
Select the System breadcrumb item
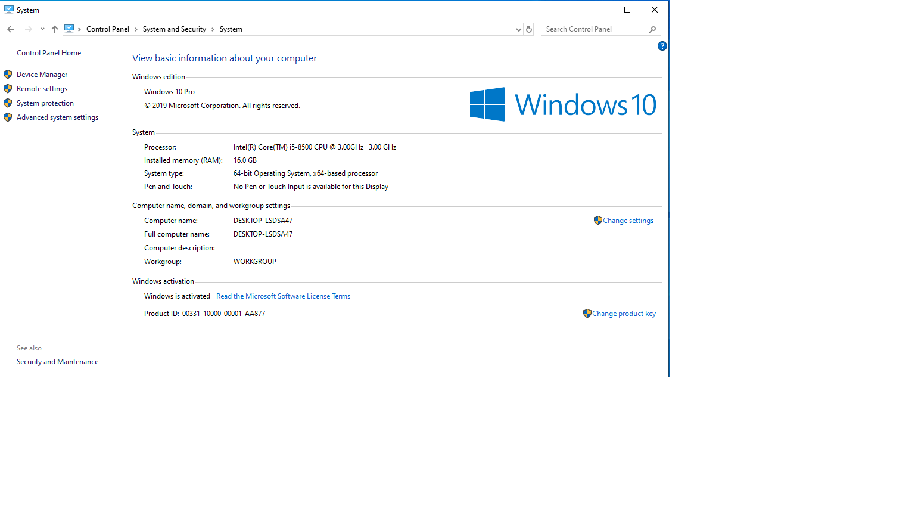(x=231, y=29)
